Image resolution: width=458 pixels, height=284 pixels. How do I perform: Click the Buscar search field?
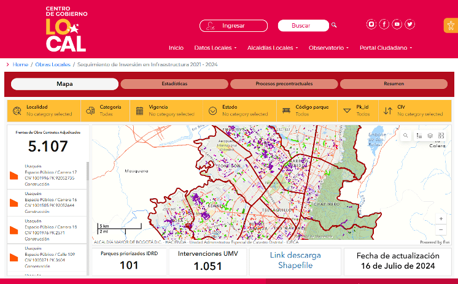click(303, 26)
